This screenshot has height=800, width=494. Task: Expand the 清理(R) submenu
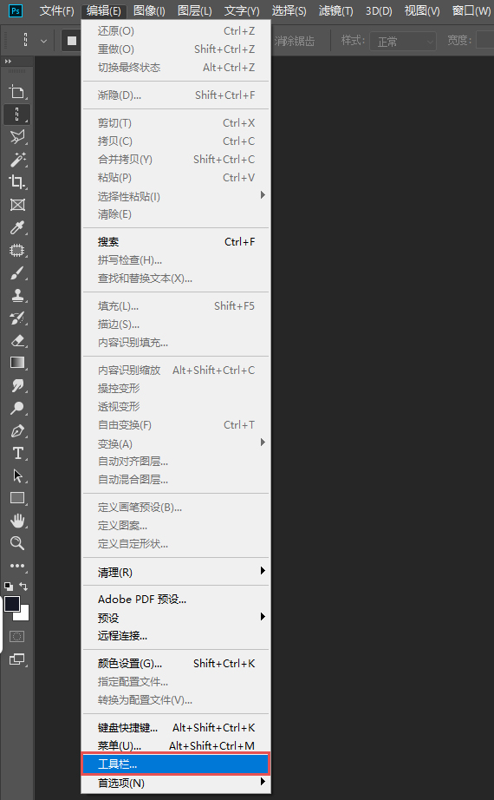(x=177, y=572)
